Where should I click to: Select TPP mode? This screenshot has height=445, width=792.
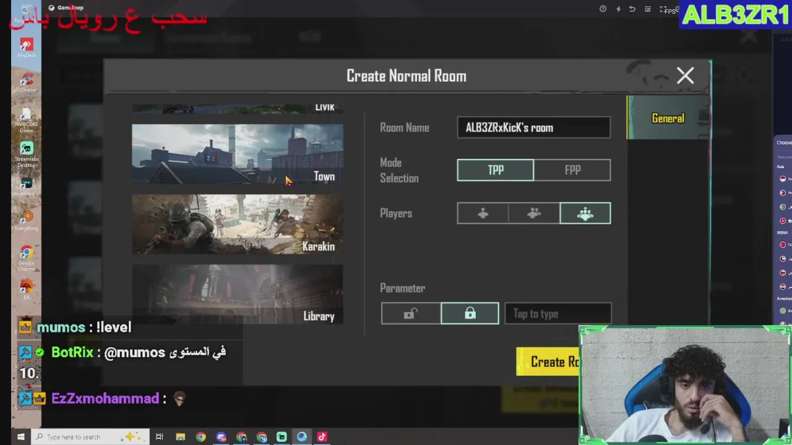(x=495, y=170)
